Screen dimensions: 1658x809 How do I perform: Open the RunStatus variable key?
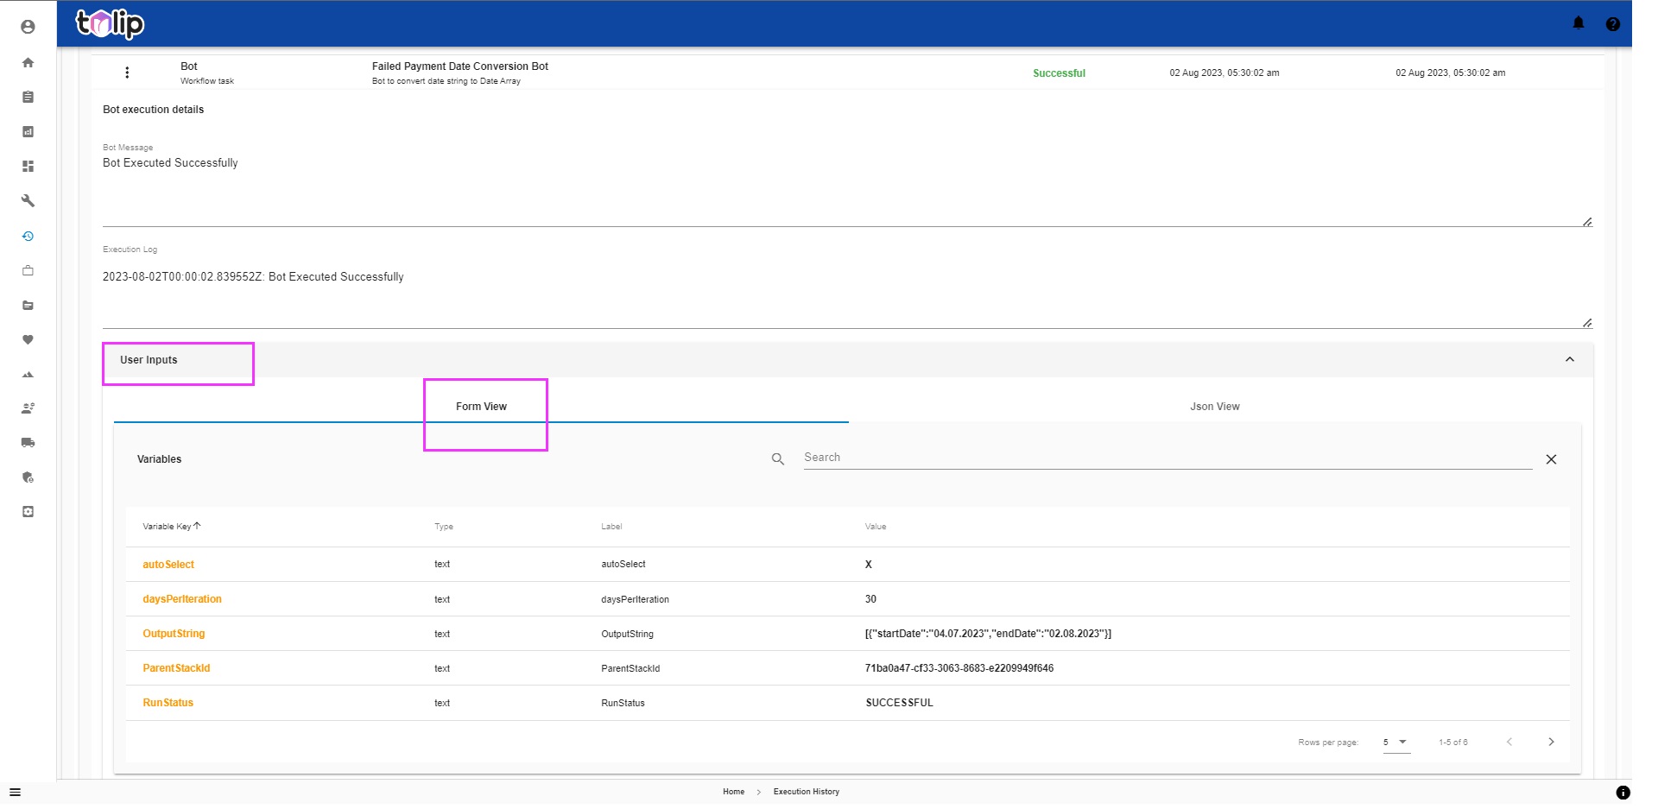click(x=168, y=703)
